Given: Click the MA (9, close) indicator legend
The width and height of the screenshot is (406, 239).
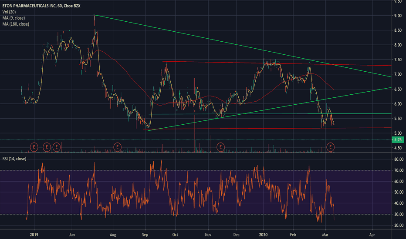Looking at the screenshot, I should click(x=14, y=18).
